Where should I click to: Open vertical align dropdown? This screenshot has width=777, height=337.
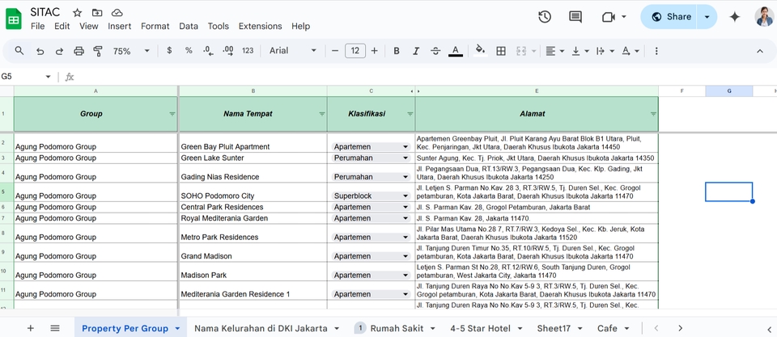pyautogui.click(x=580, y=51)
